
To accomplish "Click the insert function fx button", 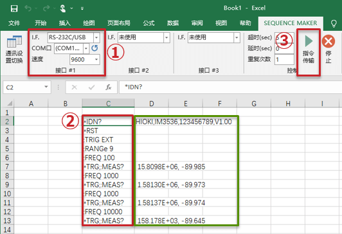I will (x=109, y=87).
